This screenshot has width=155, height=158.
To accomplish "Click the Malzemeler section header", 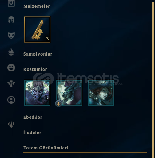I will [37, 6].
